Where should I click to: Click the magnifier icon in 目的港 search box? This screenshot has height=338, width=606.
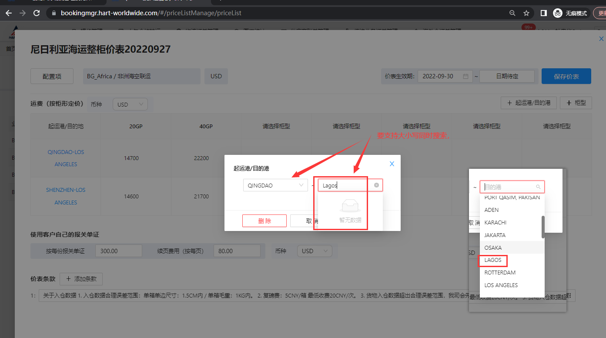tap(538, 187)
